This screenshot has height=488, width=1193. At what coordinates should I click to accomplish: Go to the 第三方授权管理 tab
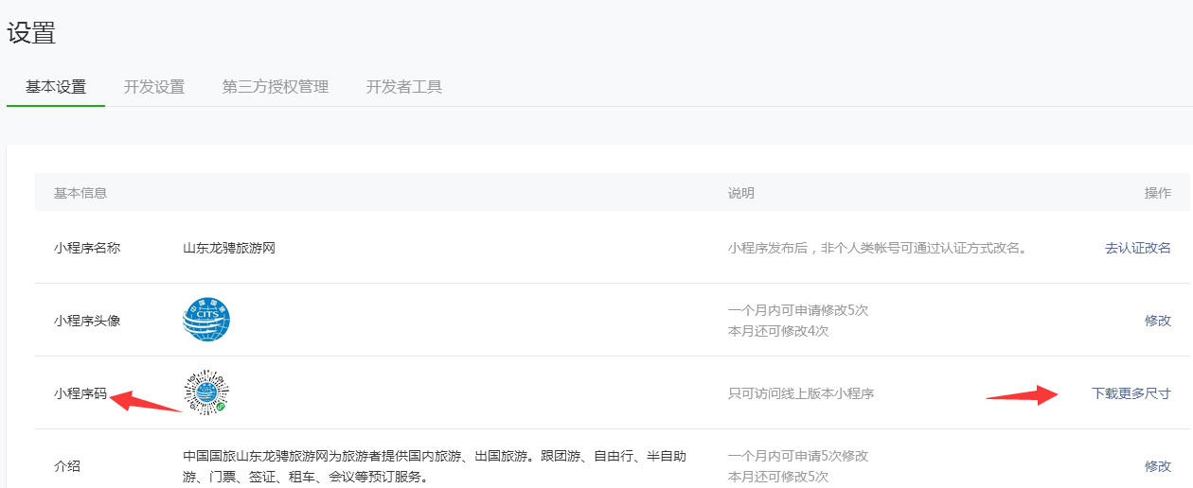click(276, 87)
